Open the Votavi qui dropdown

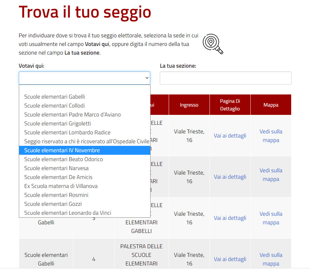pyautogui.click(x=85, y=78)
